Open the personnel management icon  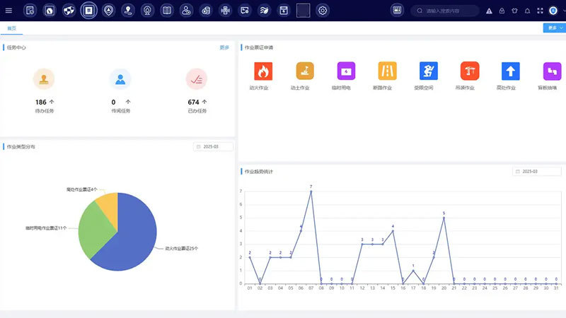click(186, 11)
